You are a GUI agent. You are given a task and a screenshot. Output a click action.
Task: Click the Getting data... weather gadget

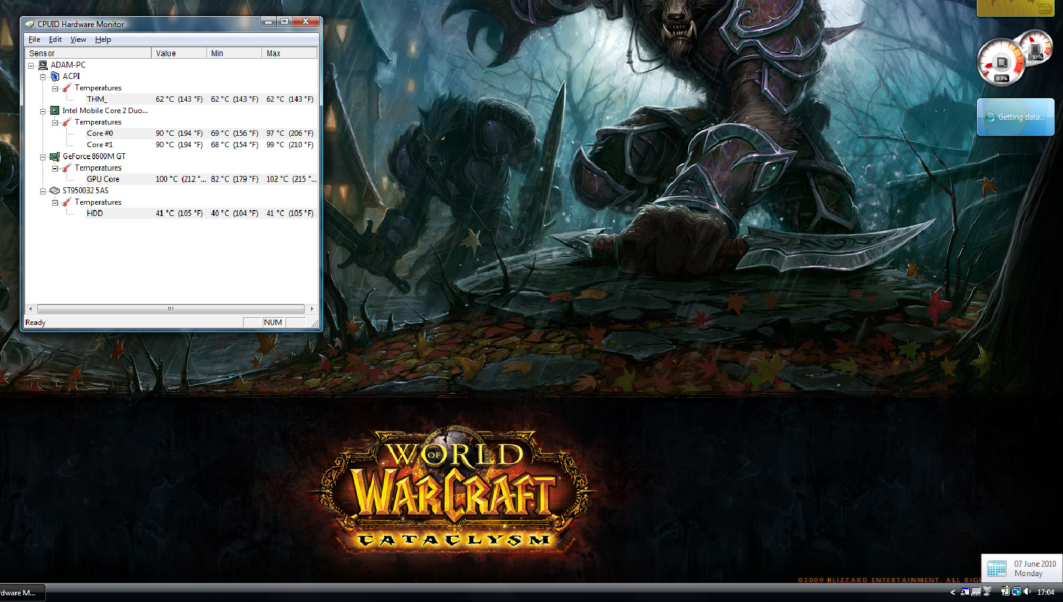(1015, 117)
